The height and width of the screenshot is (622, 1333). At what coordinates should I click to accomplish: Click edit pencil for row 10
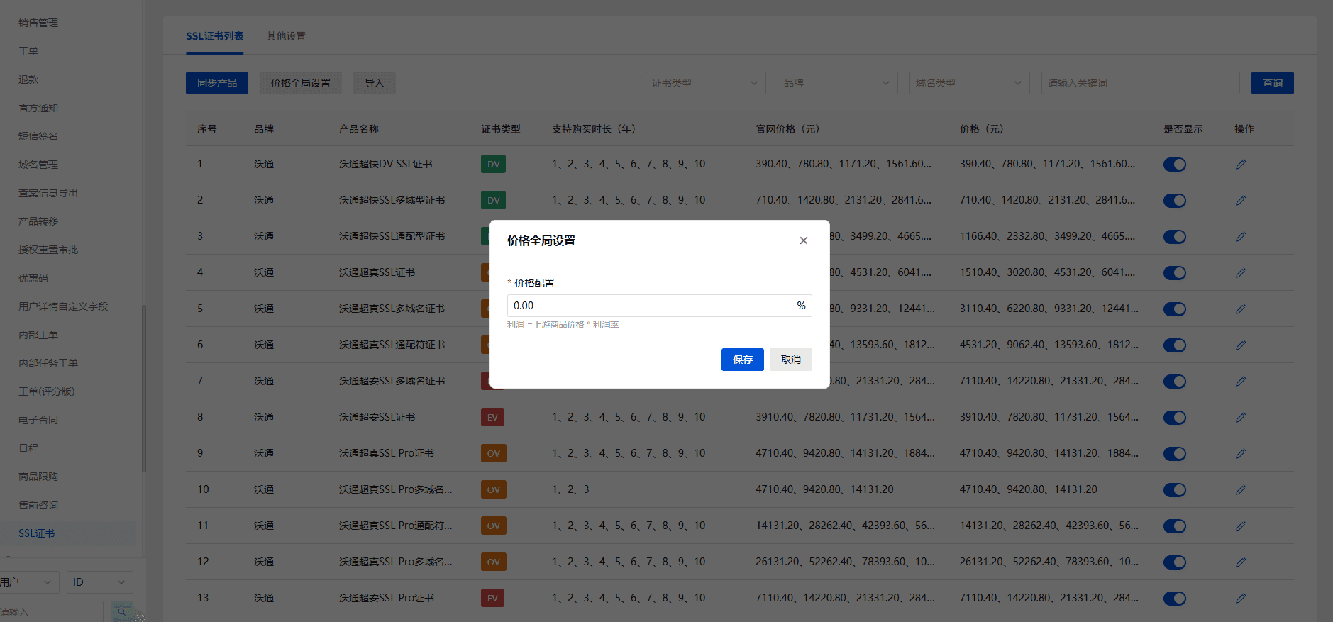1241,490
